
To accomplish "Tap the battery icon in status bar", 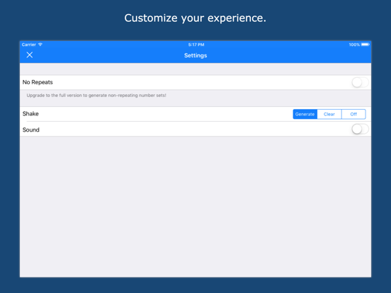I will pos(365,45).
